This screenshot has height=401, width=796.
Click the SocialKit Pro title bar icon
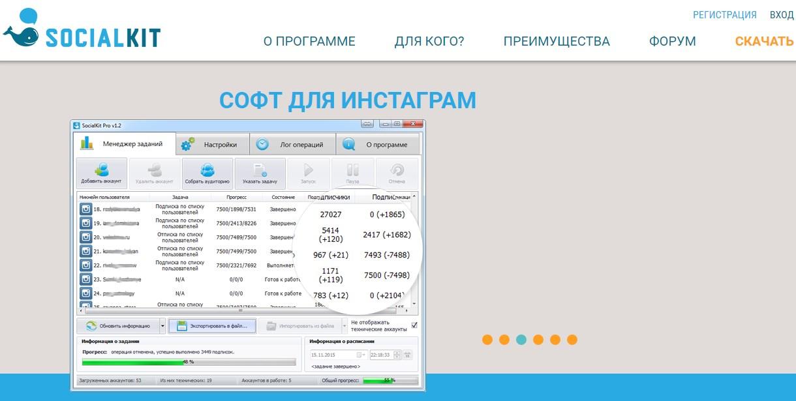[76, 125]
